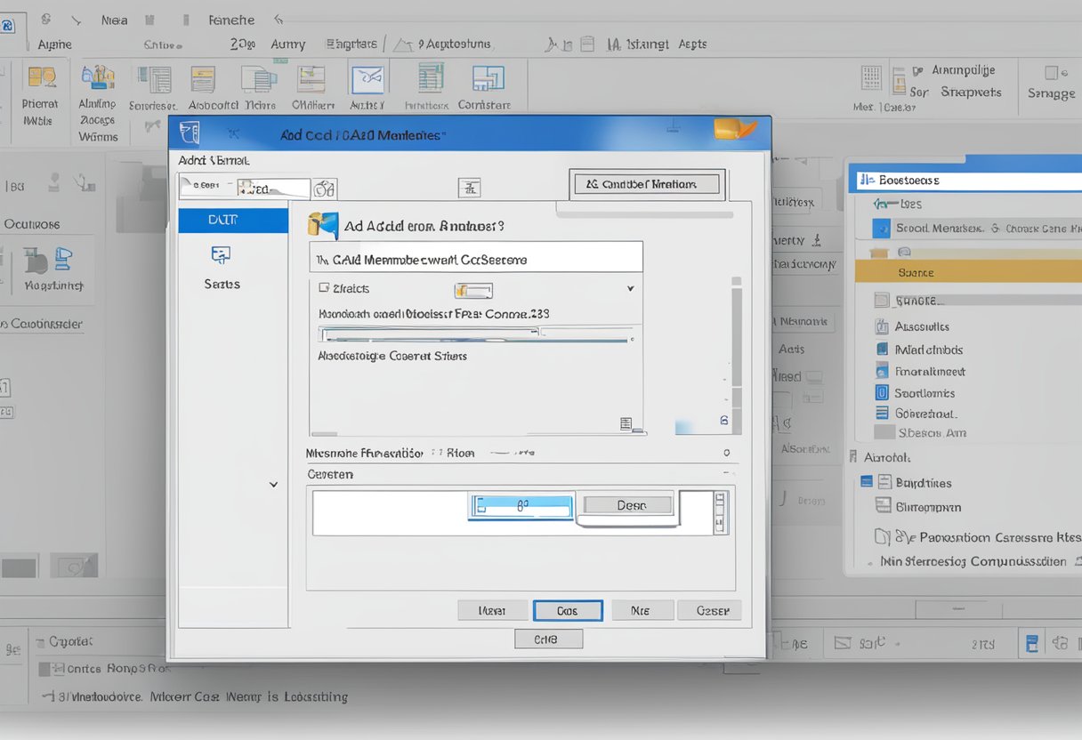Screen dimensions: 1082x740
Task: Click the Cornsterc ribbon icon
Action: coord(488,79)
